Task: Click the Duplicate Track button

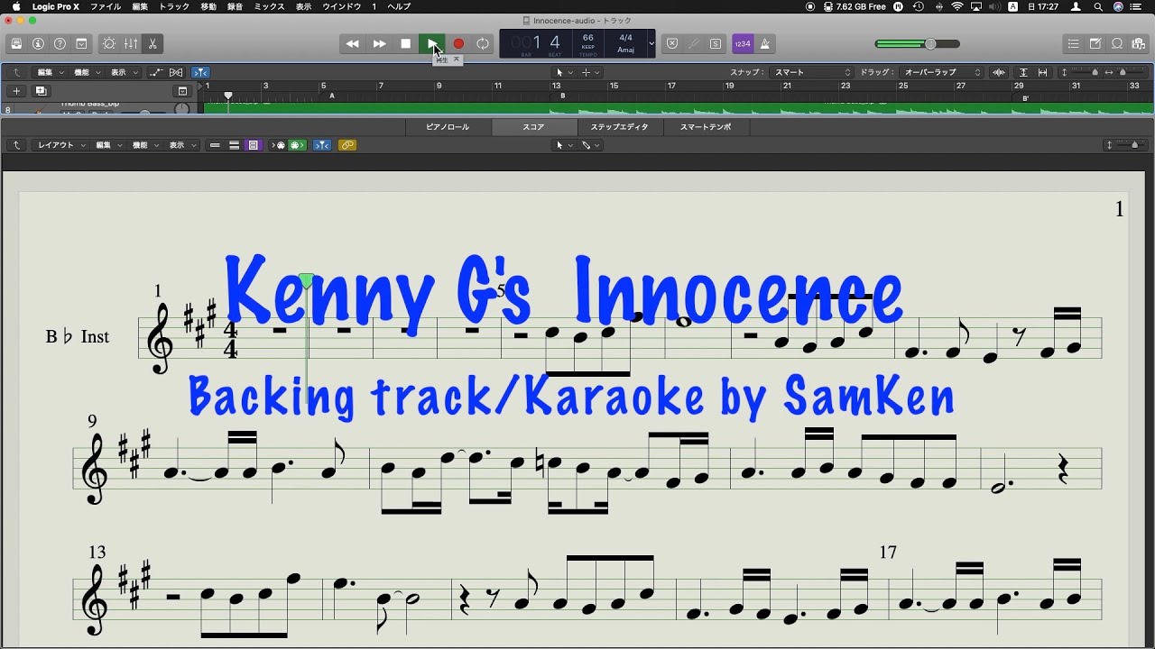Action: point(41,91)
